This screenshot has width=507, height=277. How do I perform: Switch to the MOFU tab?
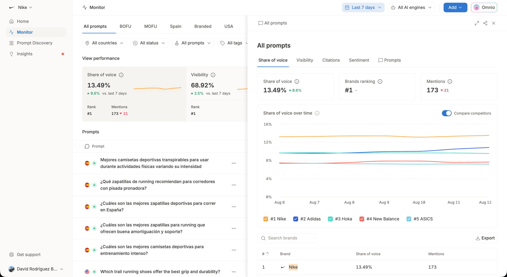[151, 26]
